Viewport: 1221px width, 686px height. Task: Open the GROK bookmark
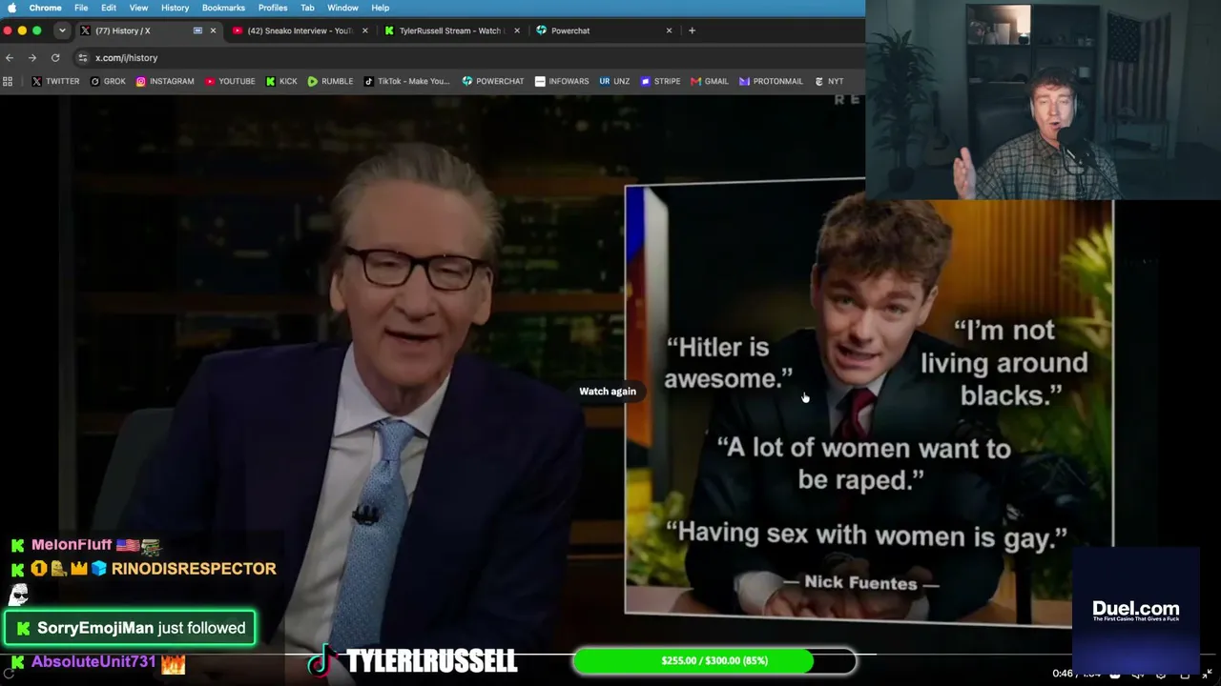point(108,82)
